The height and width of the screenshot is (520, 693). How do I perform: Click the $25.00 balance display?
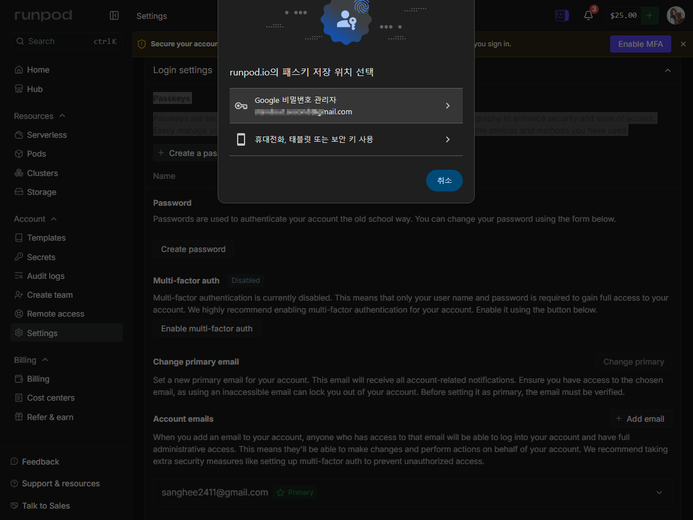tap(623, 15)
